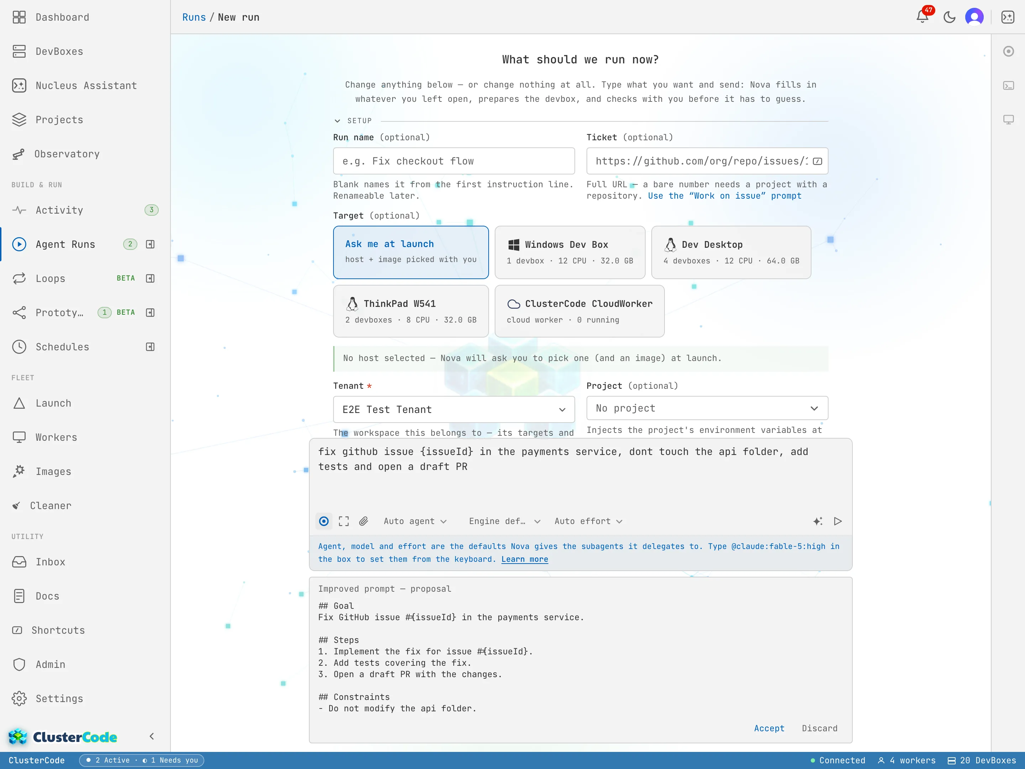Open Activity page
The width and height of the screenshot is (1025, 769).
click(x=85, y=210)
